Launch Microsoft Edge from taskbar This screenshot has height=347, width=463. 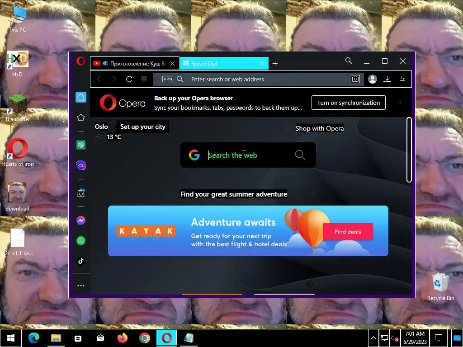click(33, 338)
